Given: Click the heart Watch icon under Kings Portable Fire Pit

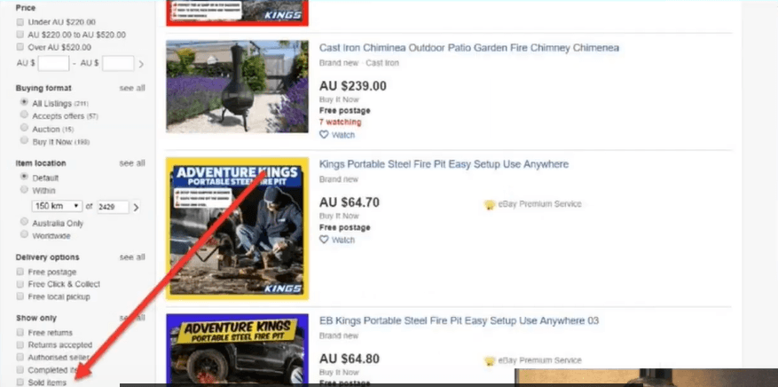Looking at the screenshot, I should click(324, 240).
